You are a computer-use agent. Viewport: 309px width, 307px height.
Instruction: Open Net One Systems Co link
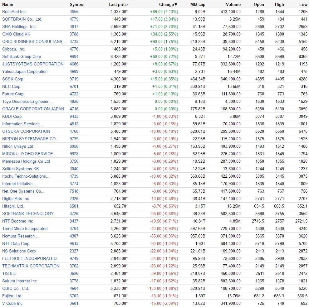pyautogui.click(x=23, y=191)
